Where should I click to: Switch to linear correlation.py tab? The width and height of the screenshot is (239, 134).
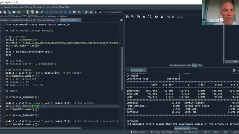[46, 20]
